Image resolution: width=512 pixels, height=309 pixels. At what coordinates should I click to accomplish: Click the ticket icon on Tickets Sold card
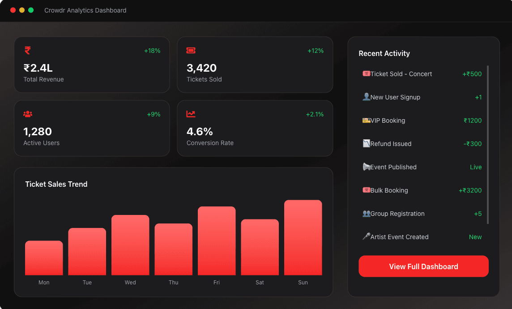[191, 50]
